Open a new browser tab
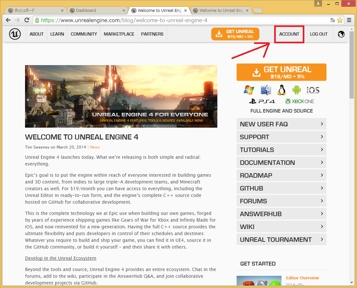The width and height of the screenshot is (357, 288). coord(257,11)
